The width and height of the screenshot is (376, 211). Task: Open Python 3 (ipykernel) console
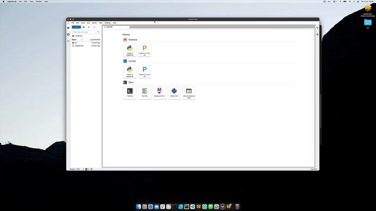(130, 72)
